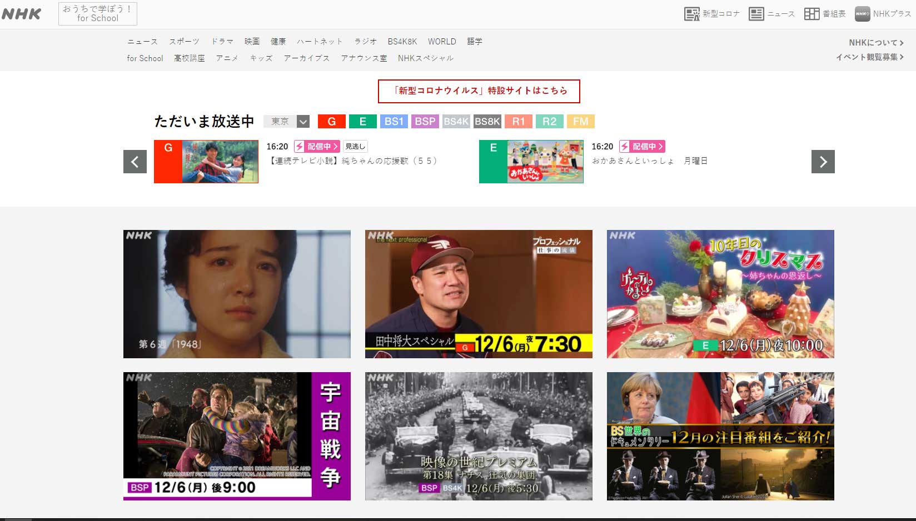Select the BS8K channel button

[487, 122]
